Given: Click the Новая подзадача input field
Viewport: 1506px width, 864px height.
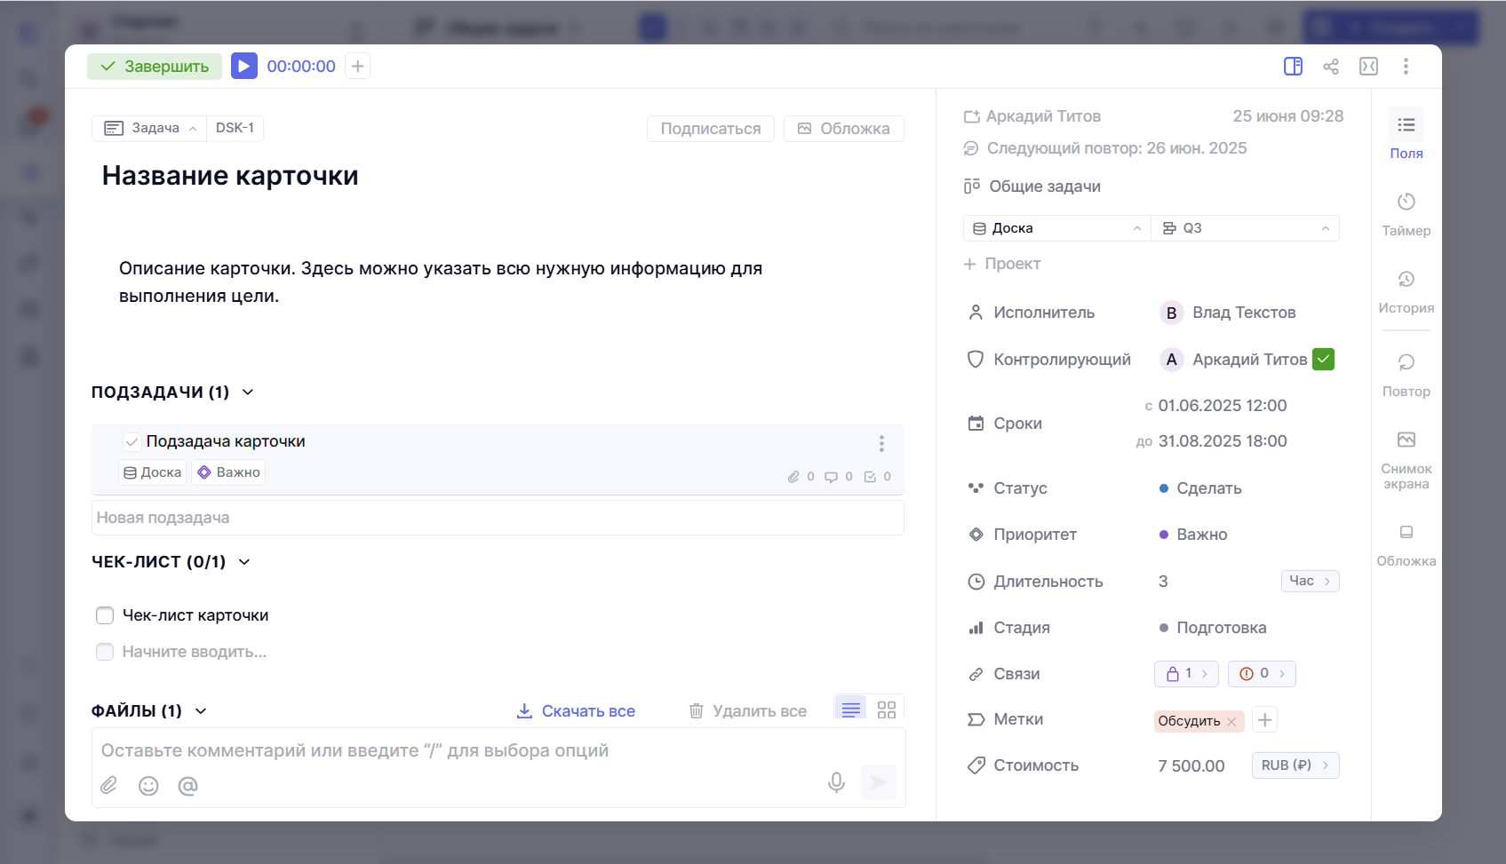Looking at the screenshot, I should pos(498,518).
